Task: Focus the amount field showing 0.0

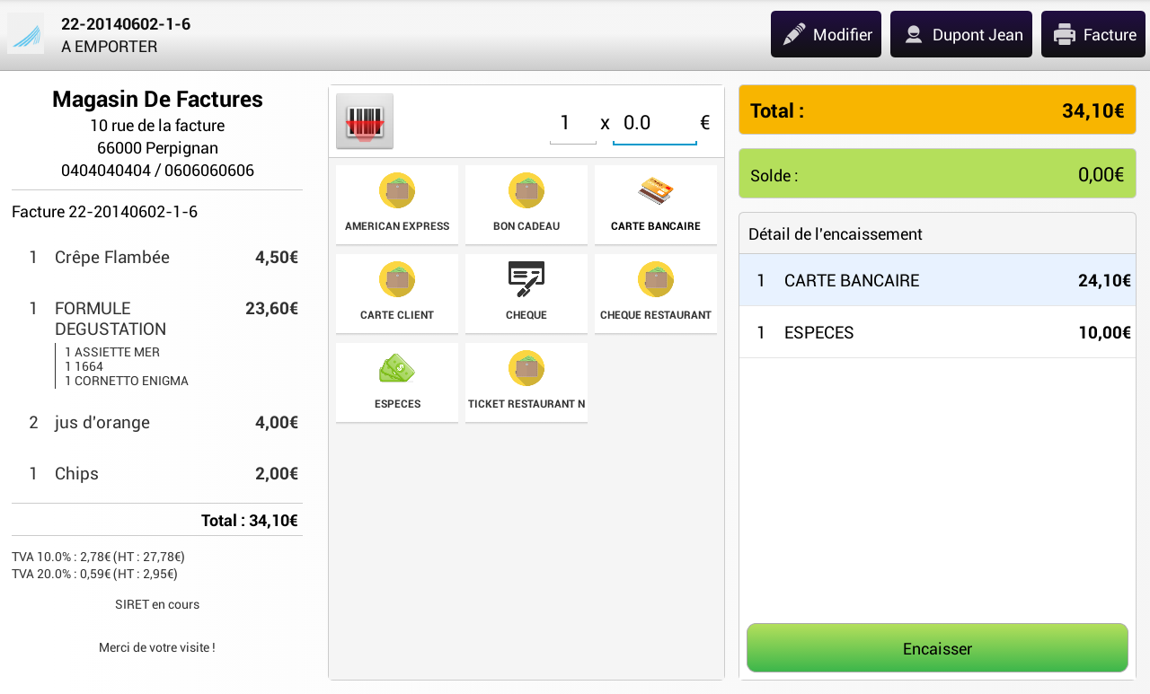Action: point(654,123)
